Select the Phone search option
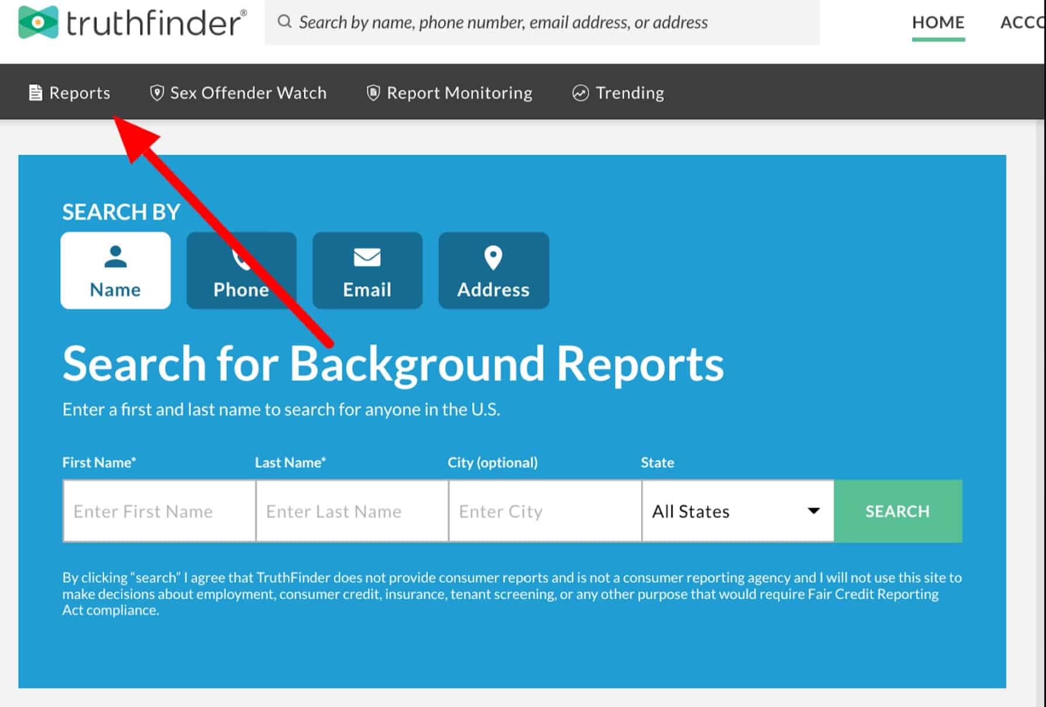The image size is (1046, 707). (x=241, y=270)
